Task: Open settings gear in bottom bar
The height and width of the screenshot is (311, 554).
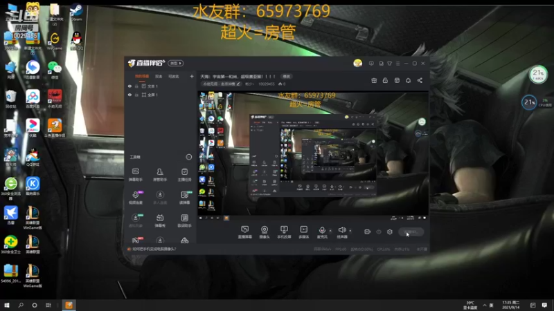Action: [390, 232]
